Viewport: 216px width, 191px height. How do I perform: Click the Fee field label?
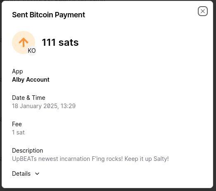(x=17, y=124)
